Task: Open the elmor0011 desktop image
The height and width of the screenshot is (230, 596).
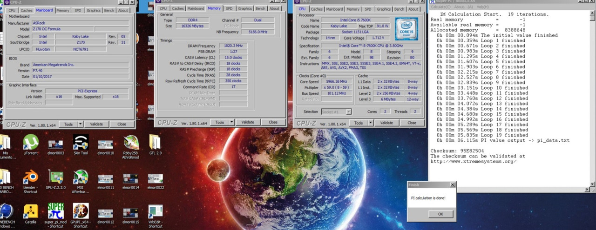Action: pos(106,182)
